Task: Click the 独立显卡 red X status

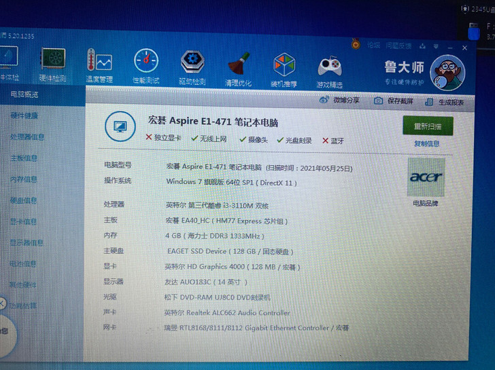Action: point(163,137)
